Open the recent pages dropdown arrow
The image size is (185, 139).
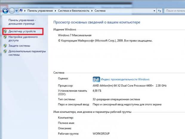16,11
